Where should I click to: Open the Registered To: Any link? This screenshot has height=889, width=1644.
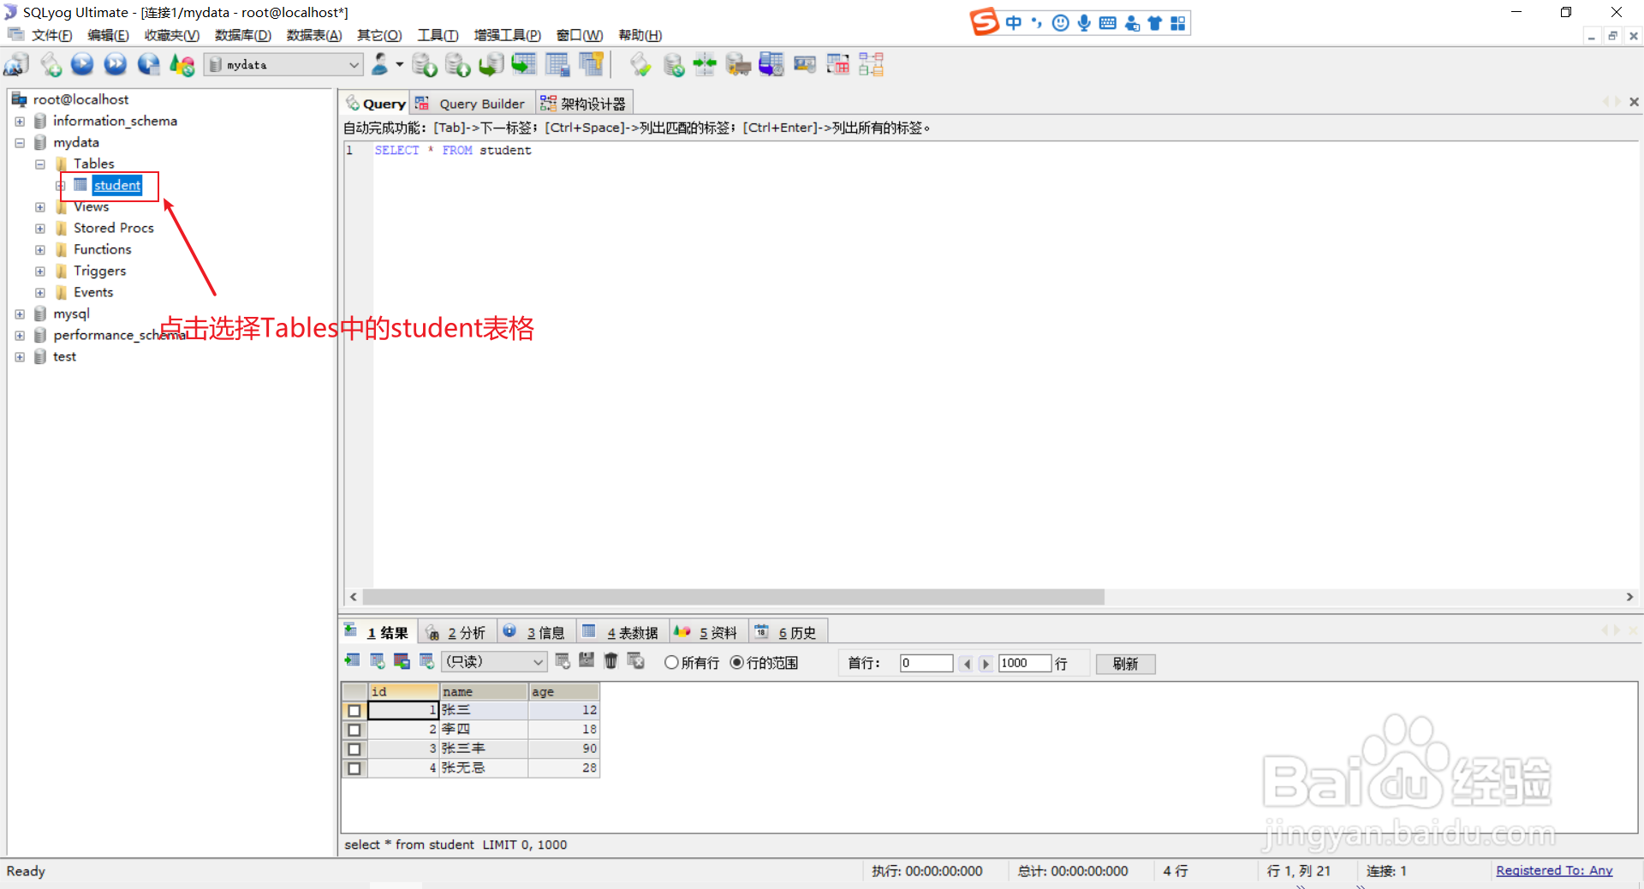(x=1554, y=870)
